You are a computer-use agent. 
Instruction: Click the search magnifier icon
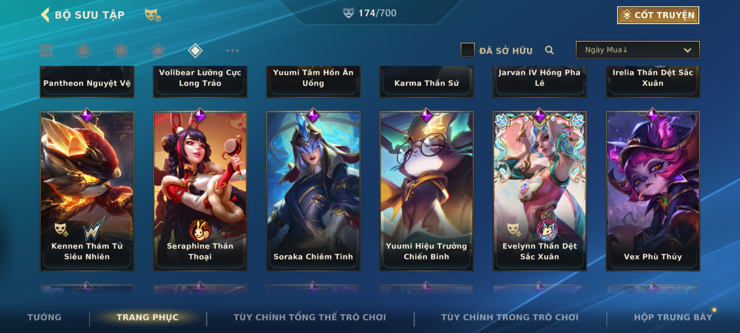549,50
